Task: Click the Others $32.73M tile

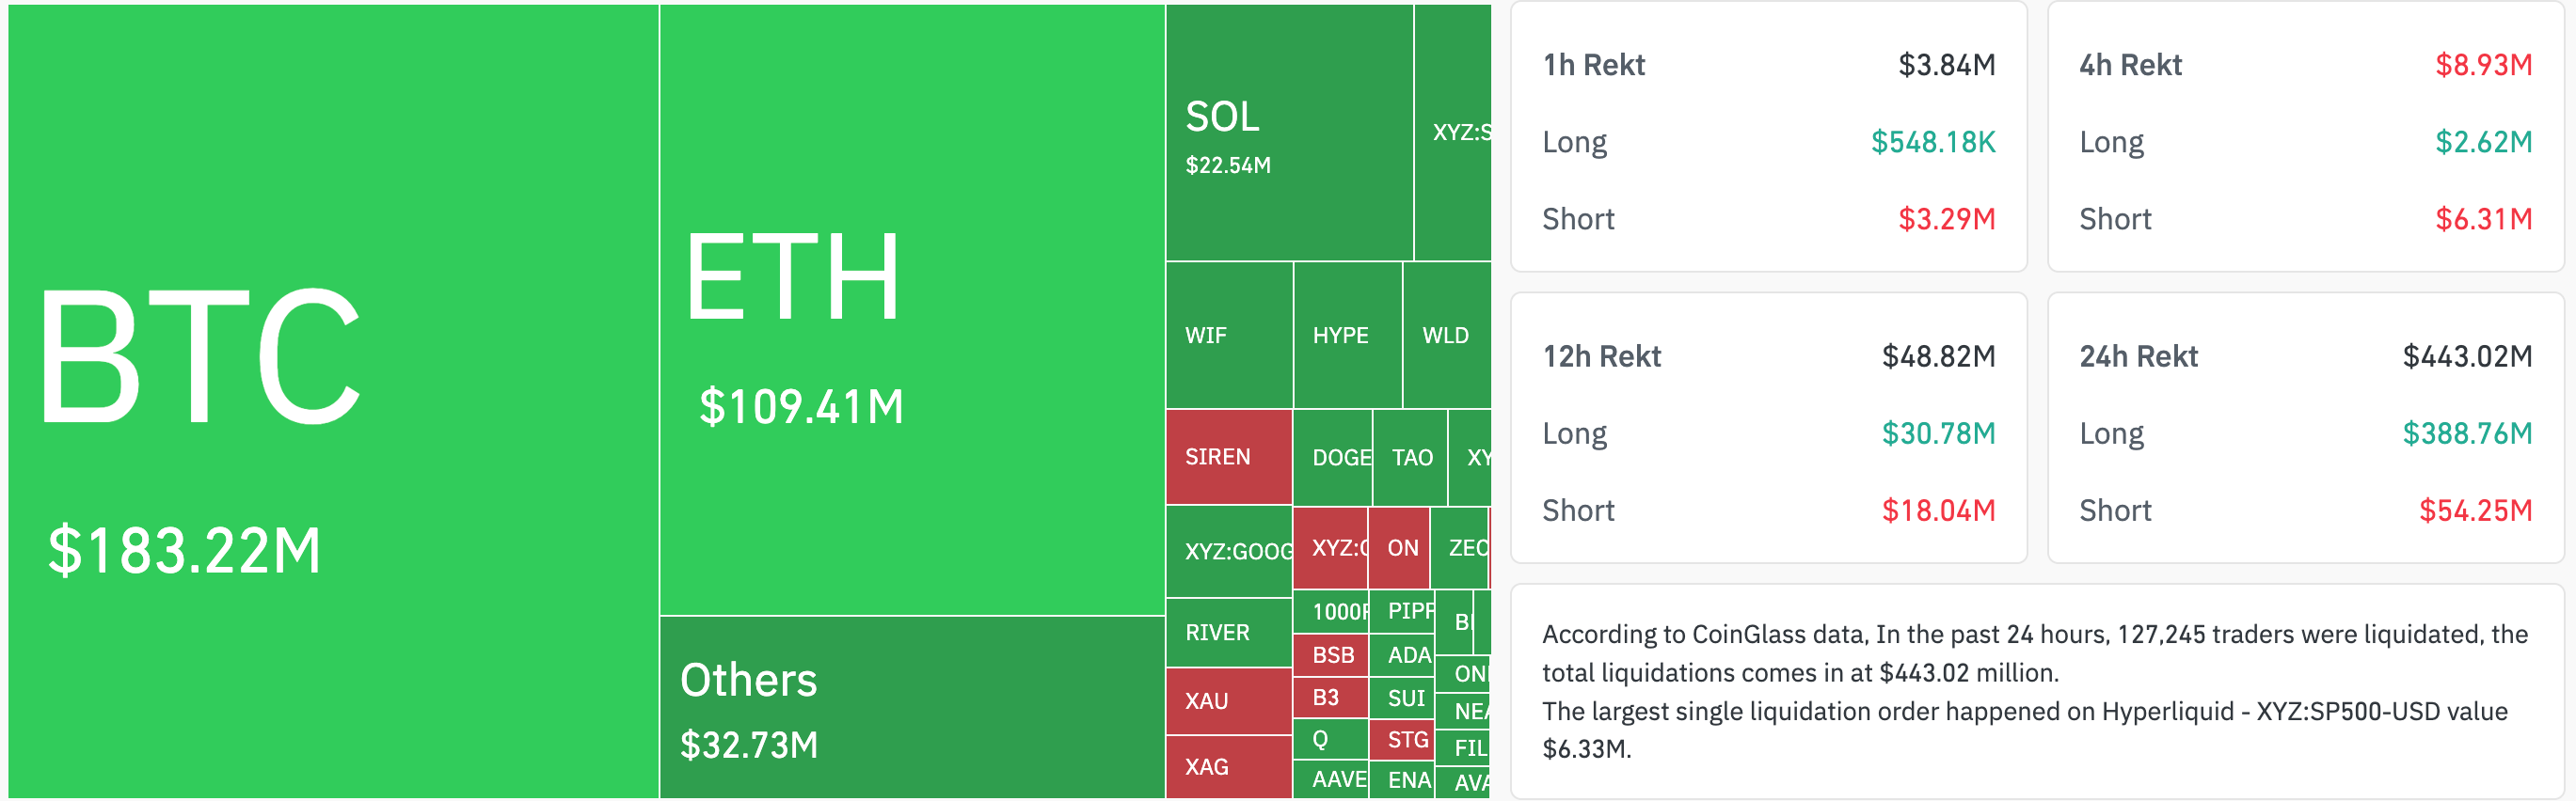Action: click(911, 707)
